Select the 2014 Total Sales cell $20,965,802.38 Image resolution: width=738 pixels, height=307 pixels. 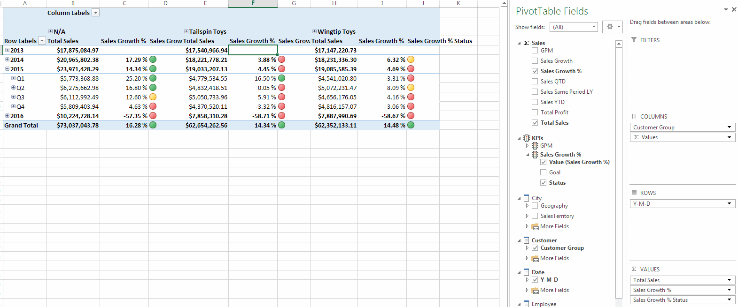coord(73,60)
